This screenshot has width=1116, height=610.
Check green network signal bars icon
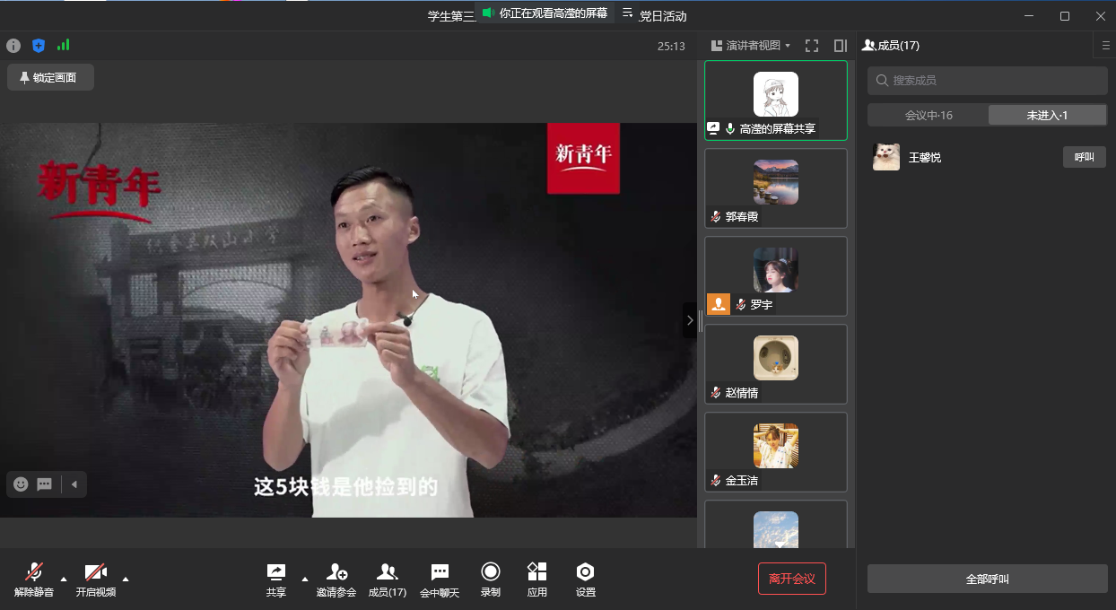point(63,45)
